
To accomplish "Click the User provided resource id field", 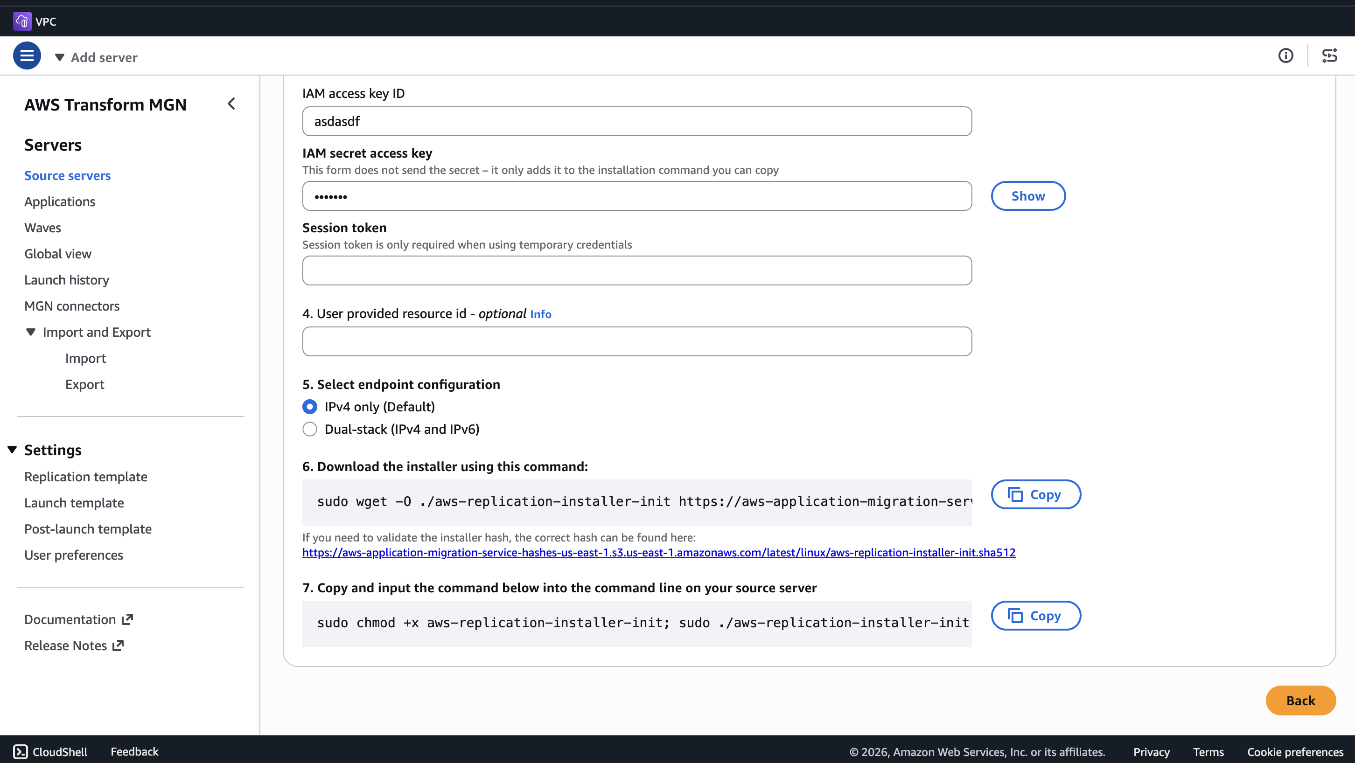I will [637, 342].
